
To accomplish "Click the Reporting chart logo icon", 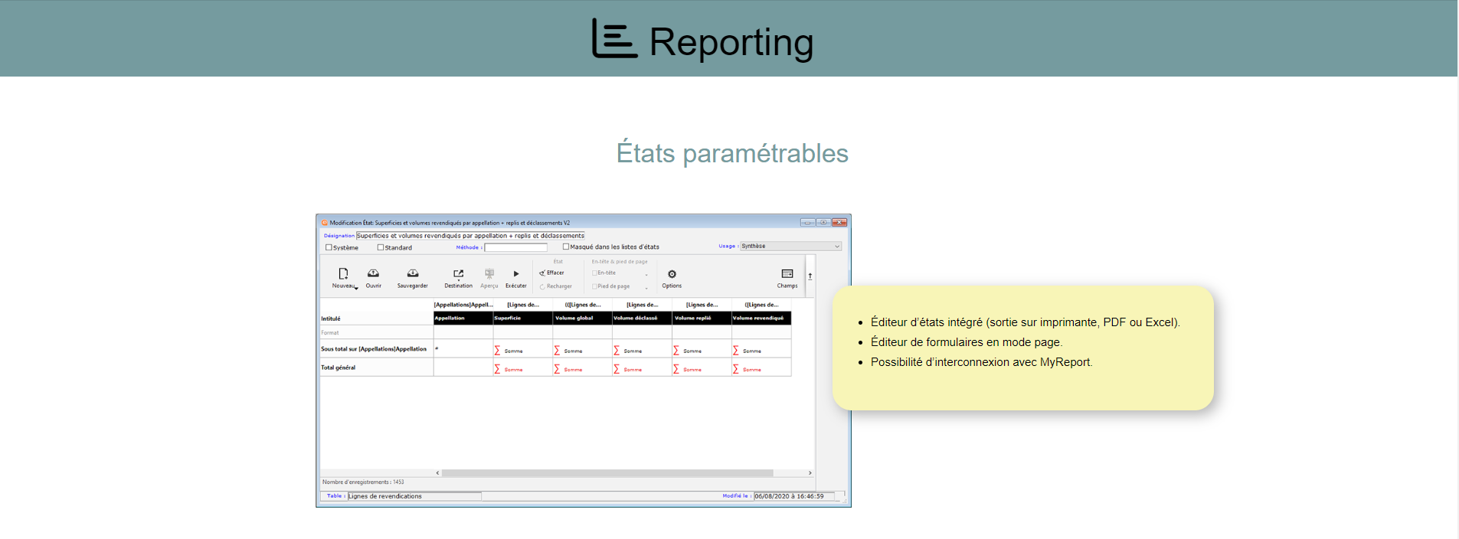I will pyautogui.click(x=614, y=38).
